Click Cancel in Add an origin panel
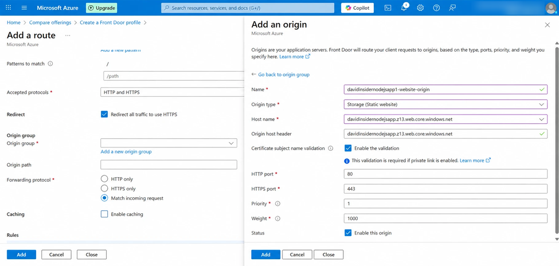This screenshot has width=559, height=266. pyautogui.click(x=297, y=255)
